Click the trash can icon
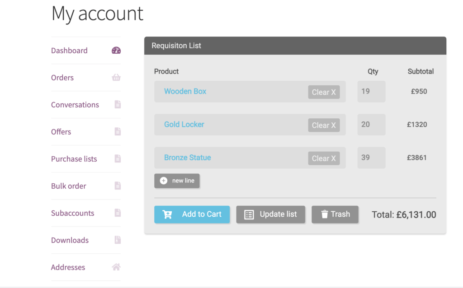 [x=324, y=214]
